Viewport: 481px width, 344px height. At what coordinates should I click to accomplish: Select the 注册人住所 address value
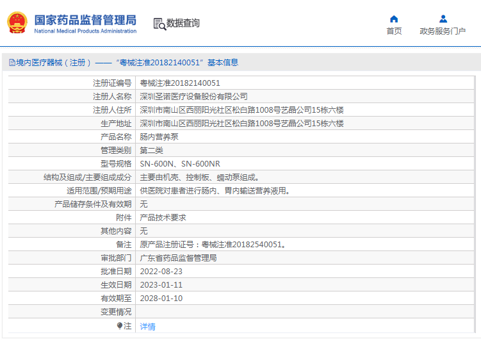click(241, 110)
